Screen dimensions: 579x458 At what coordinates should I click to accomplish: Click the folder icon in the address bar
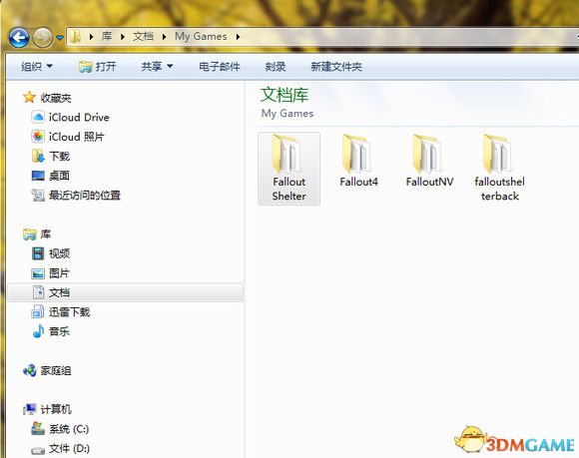[x=75, y=36]
